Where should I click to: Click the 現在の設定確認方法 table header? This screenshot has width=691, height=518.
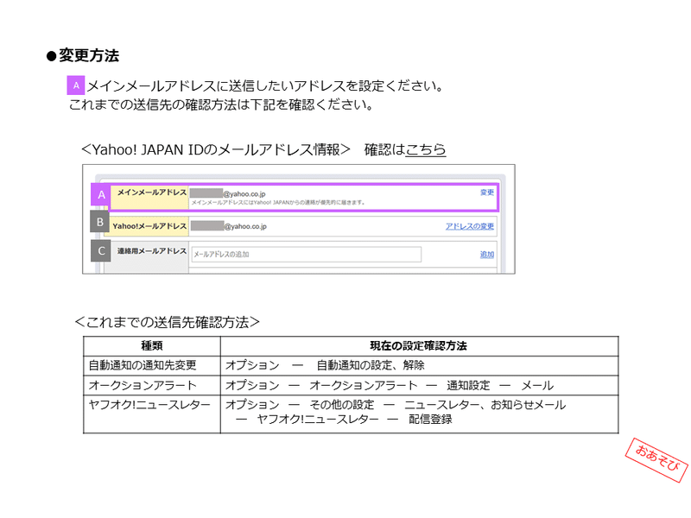click(419, 346)
